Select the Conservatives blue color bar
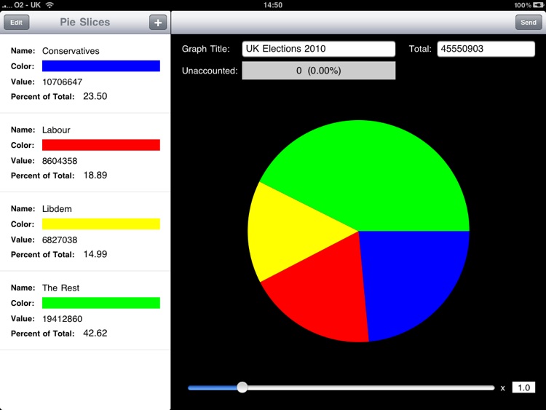The width and height of the screenshot is (546, 410). [101, 66]
